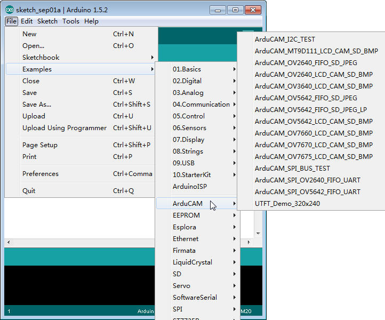Open ArduCAM_OV5642_FIFO_SD_JPEG_LP example
This screenshot has height=320, width=385.
point(311,110)
